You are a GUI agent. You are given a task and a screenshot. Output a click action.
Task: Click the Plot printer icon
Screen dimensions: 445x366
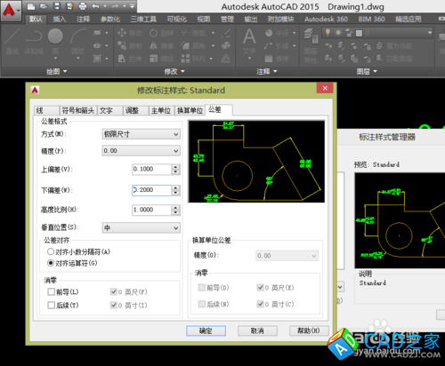pyautogui.click(x=83, y=6)
